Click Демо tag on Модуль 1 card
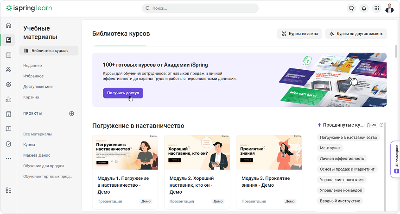The width and height of the screenshot is (400, 214). tap(146, 201)
